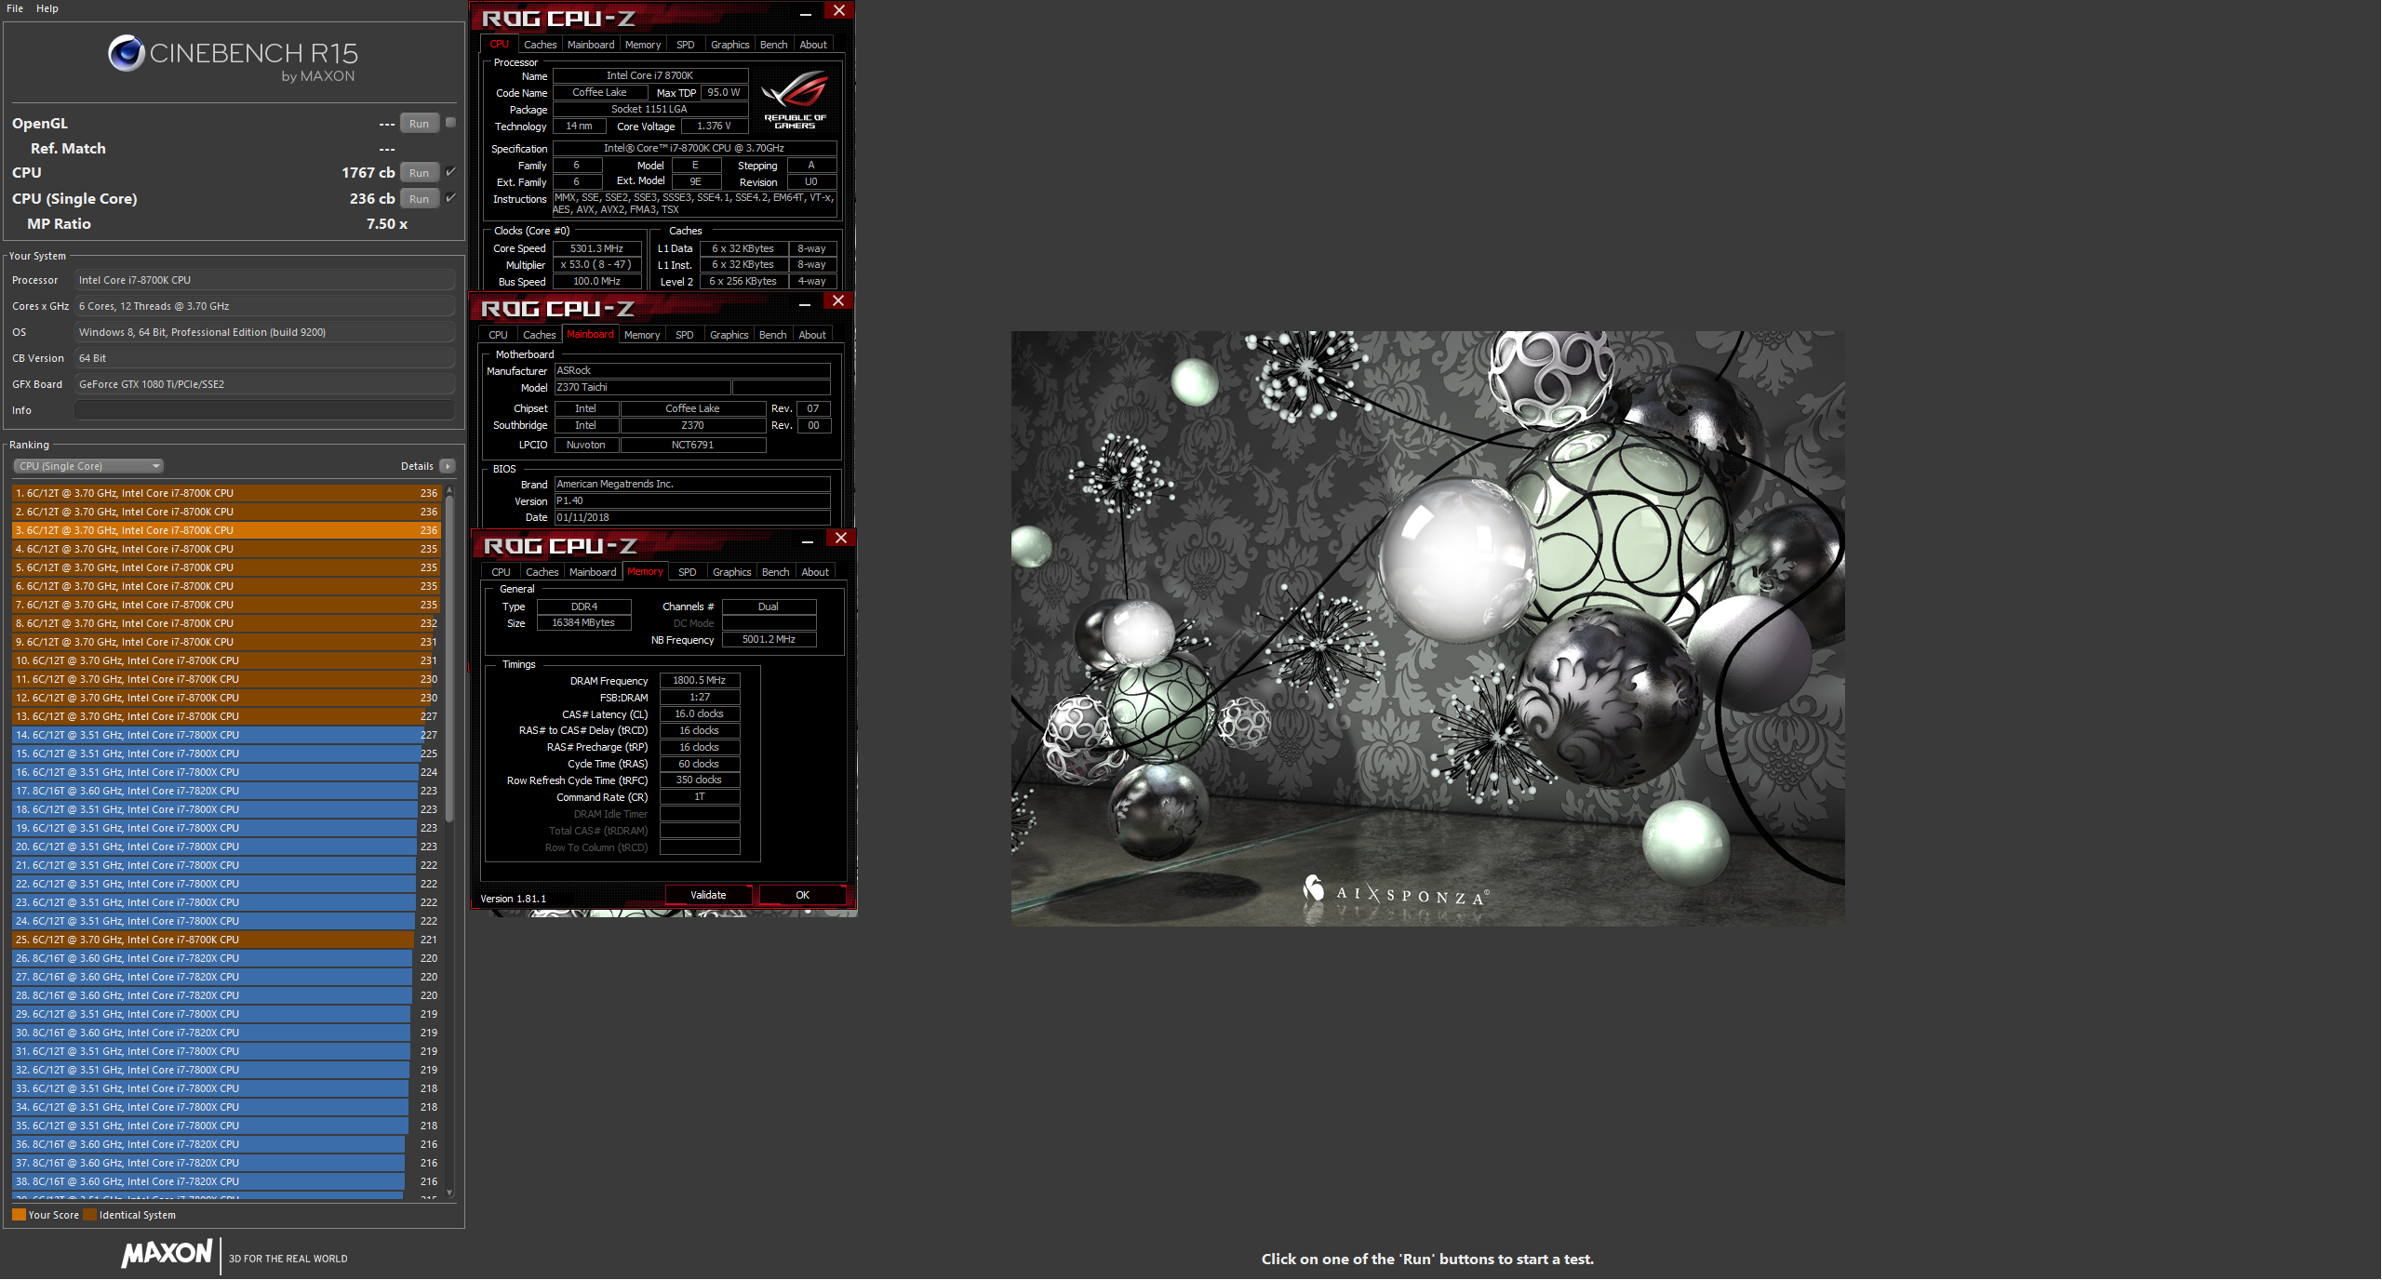The width and height of the screenshot is (2382, 1280).
Task: Select ranking row 17 i7-7820X score 223
Action: point(226,791)
